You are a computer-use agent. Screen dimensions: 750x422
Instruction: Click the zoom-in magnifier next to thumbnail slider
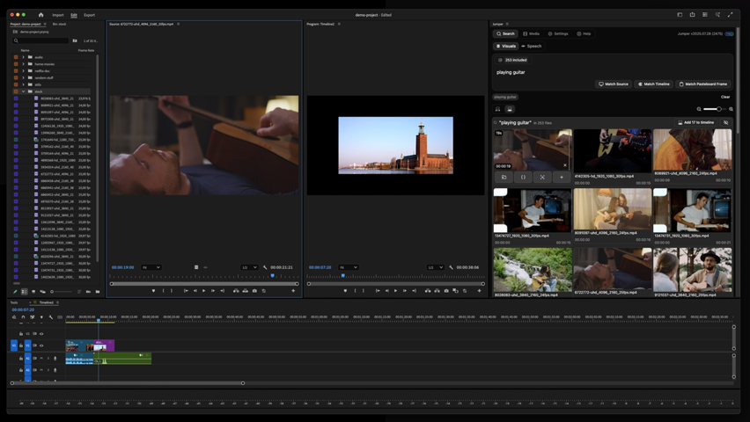[731, 109]
